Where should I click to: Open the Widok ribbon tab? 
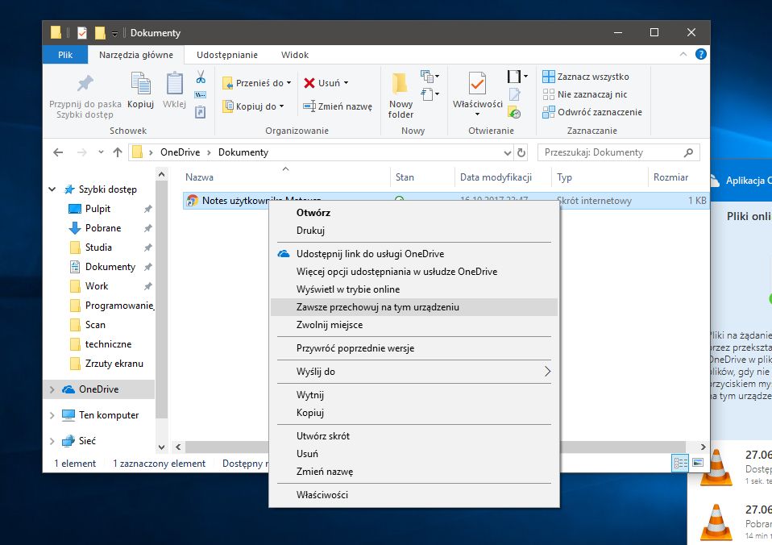[295, 55]
